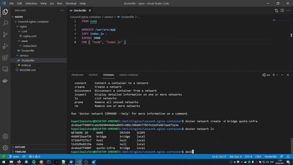Open the Go menu
Image resolution: width=293 pixels, height=165 pixels.
pos(52,3)
